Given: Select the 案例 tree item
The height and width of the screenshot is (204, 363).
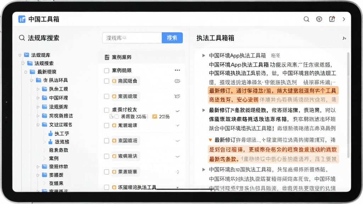Looking at the screenshot, I should coord(54,158).
